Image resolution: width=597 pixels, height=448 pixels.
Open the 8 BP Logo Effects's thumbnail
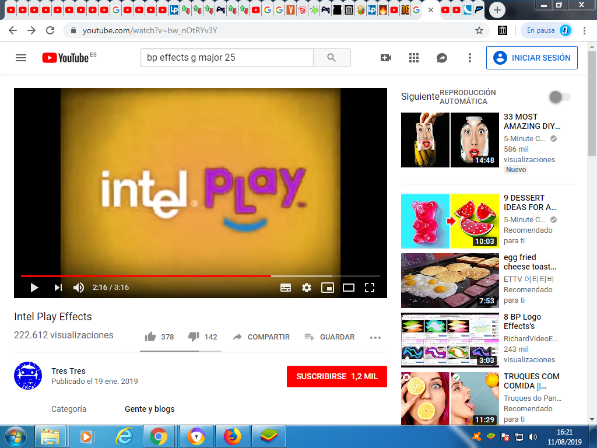tap(449, 340)
